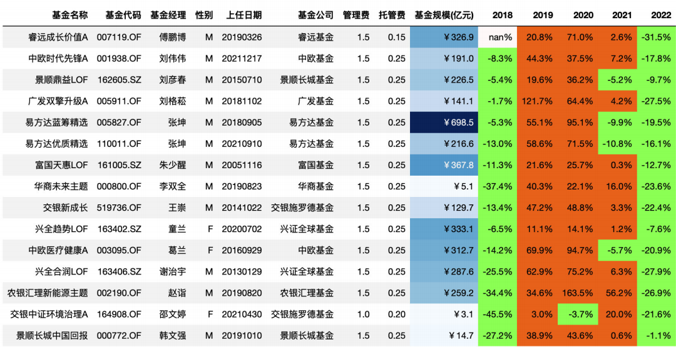Click fund name 兴全趋势LOF
676x347 pixels.
tap(61, 229)
